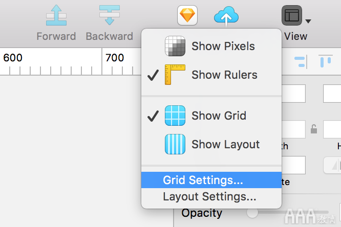Click the Forward arrange icon

(x=56, y=15)
